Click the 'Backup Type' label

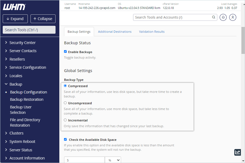point(74,80)
